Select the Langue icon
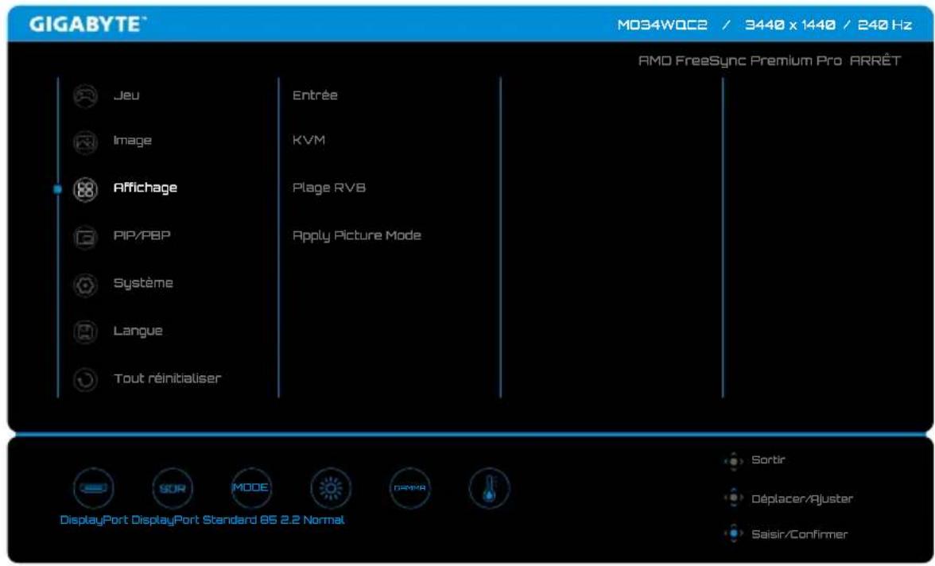935x566 pixels. [85, 332]
